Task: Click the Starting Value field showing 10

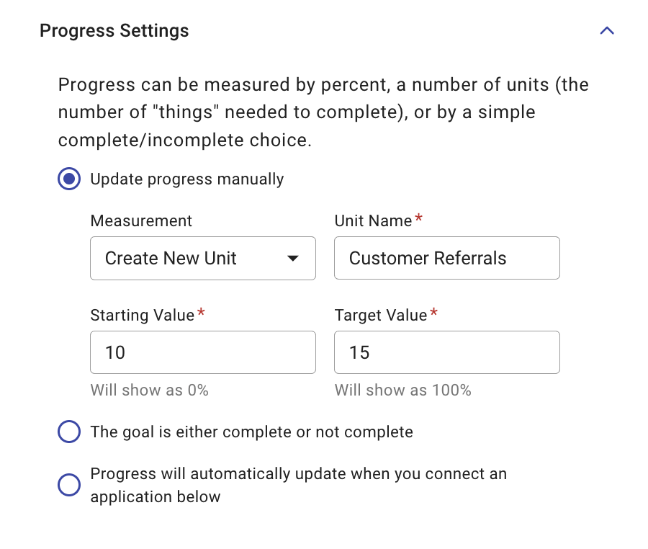Action: coord(202,352)
